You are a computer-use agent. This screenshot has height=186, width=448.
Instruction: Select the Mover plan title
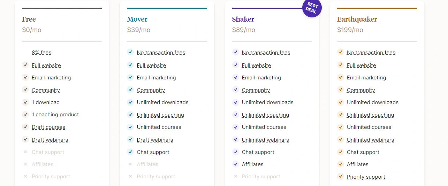coord(137,19)
